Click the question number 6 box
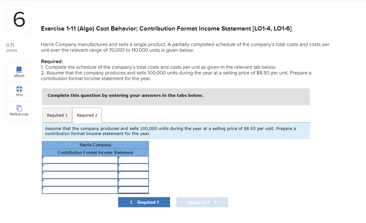366x223 pixels. point(19,19)
